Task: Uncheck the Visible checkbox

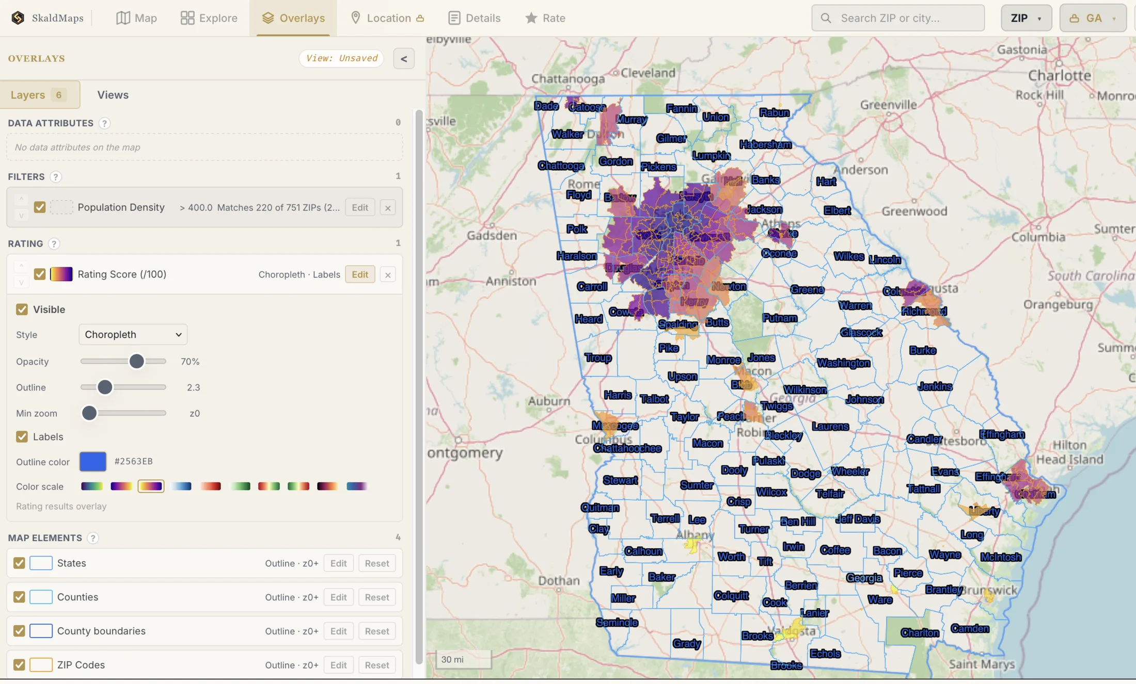Action: [x=22, y=310]
